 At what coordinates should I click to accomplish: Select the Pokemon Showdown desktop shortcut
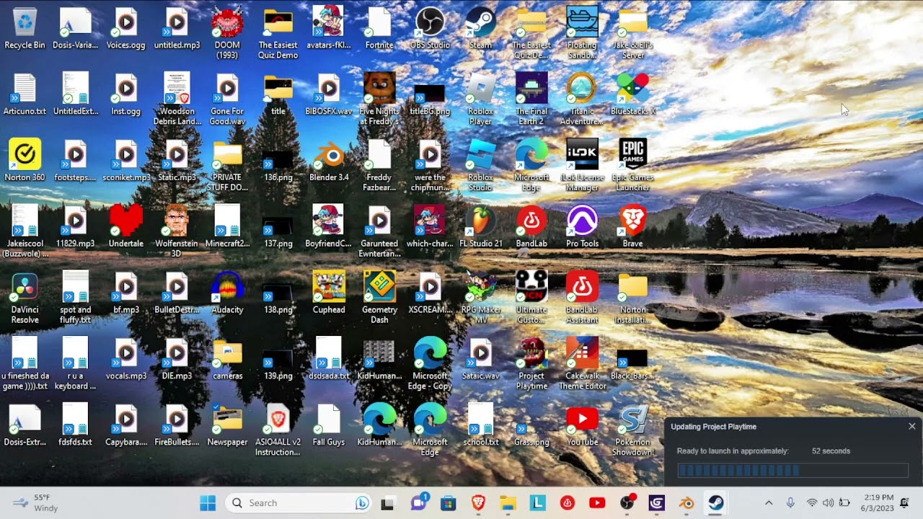(x=632, y=431)
